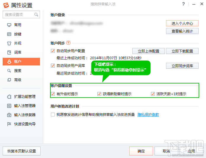Click the 应用 button
This screenshot has width=206, height=158.
(191, 151)
